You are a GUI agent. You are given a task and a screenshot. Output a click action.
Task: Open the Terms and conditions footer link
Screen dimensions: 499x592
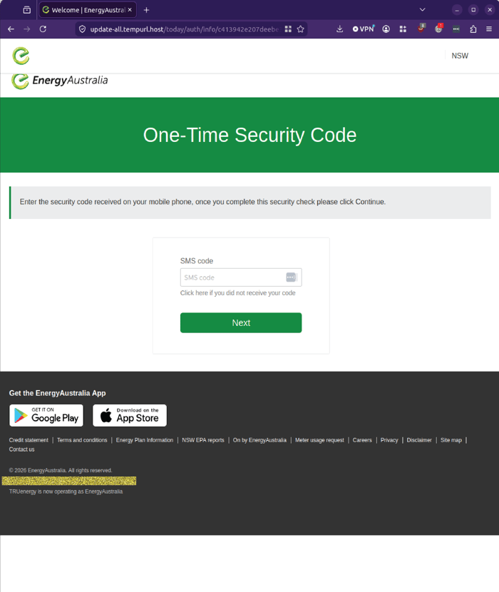coord(82,440)
